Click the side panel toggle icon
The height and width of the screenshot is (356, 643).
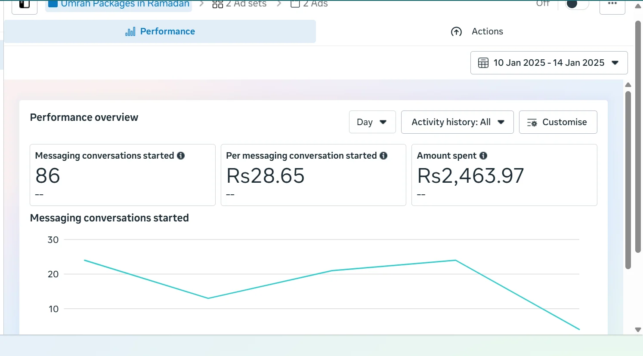coord(25,5)
